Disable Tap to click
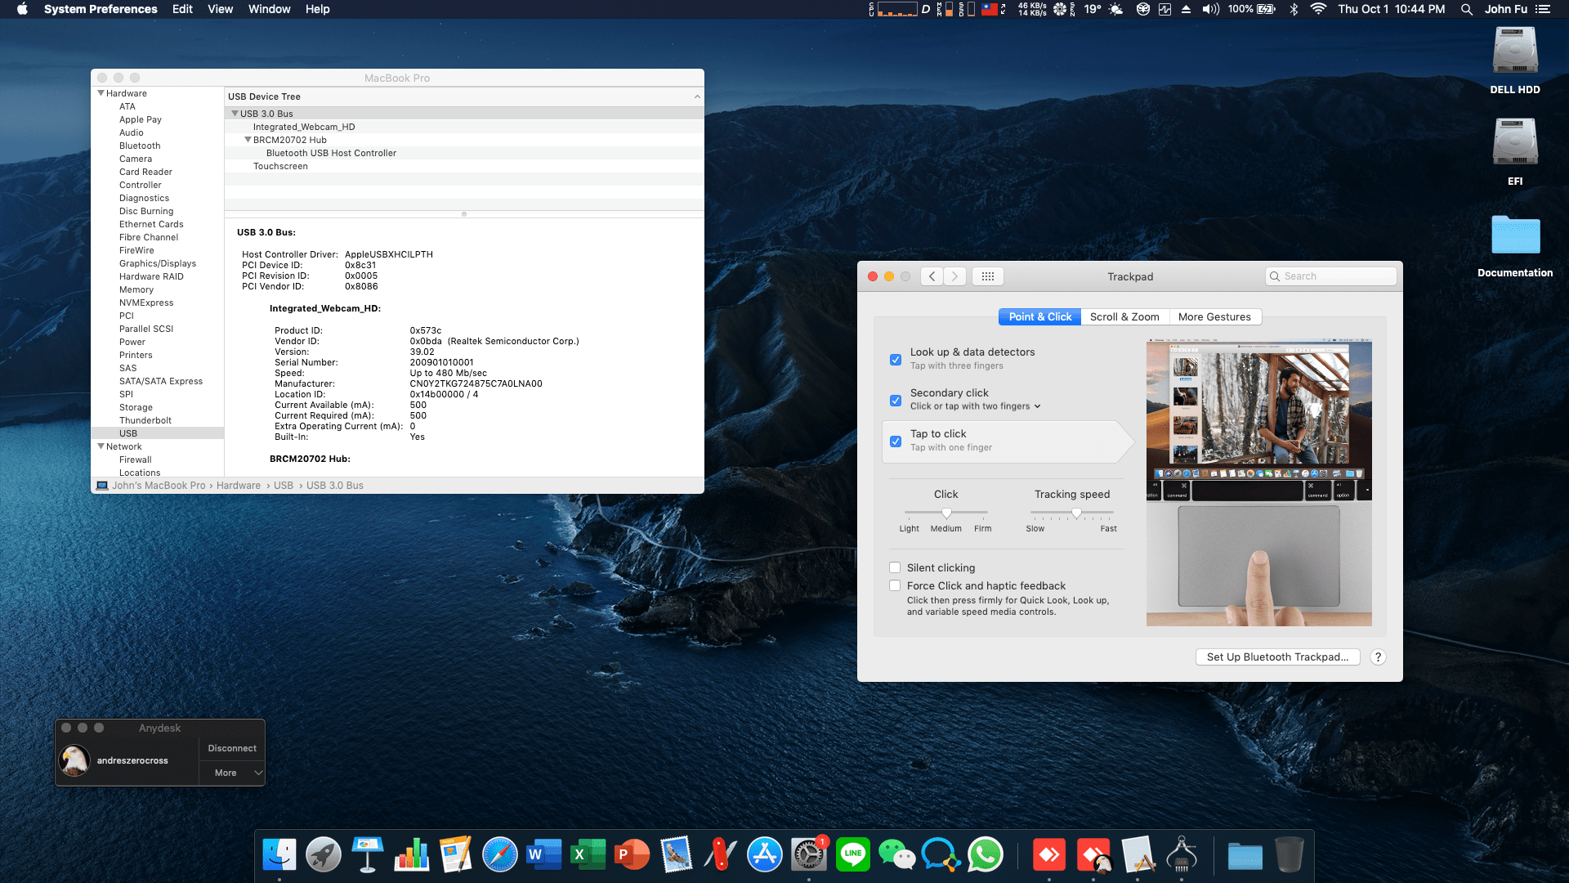 pyautogui.click(x=895, y=440)
